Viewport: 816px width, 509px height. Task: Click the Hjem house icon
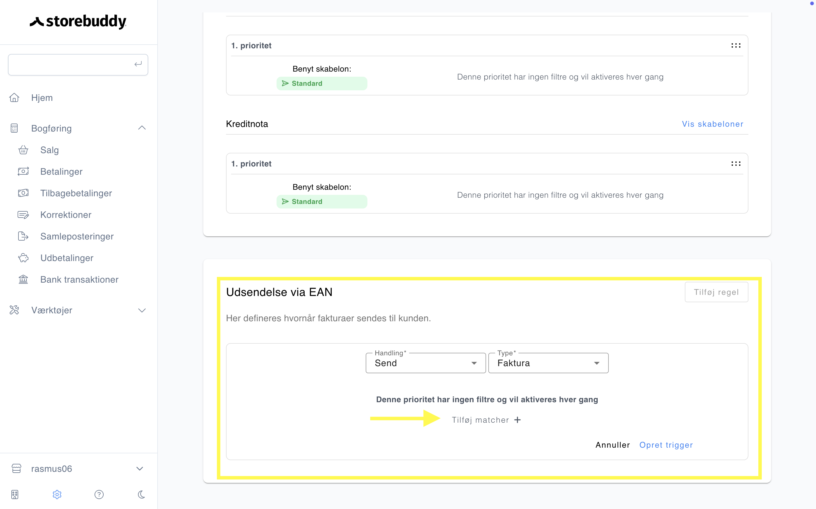14,98
